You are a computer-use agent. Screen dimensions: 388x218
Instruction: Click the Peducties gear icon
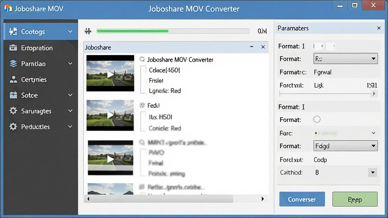pyautogui.click(x=13, y=126)
